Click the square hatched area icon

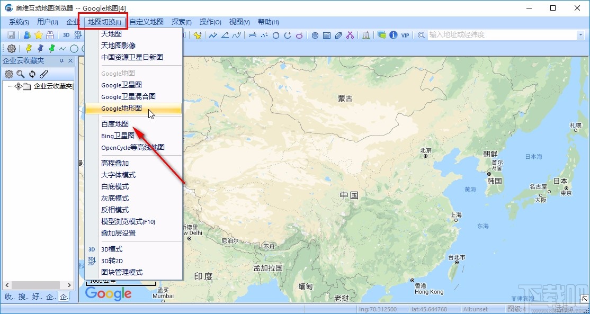point(327,35)
